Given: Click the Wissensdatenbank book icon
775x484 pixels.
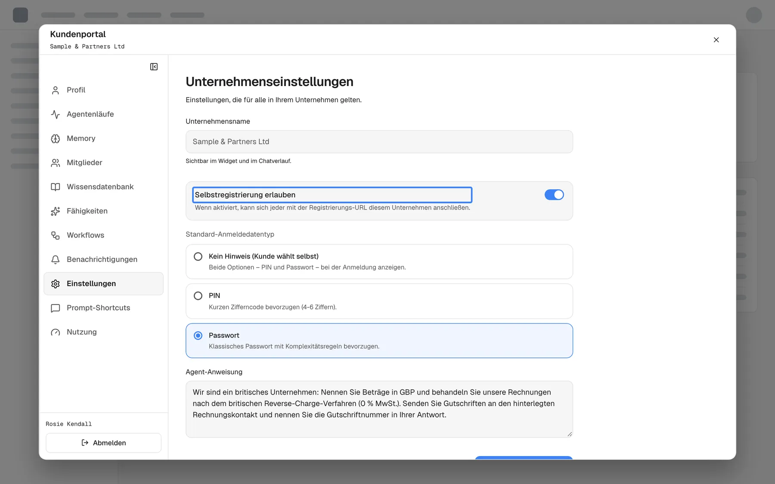Looking at the screenshot, I should (56, 187).
